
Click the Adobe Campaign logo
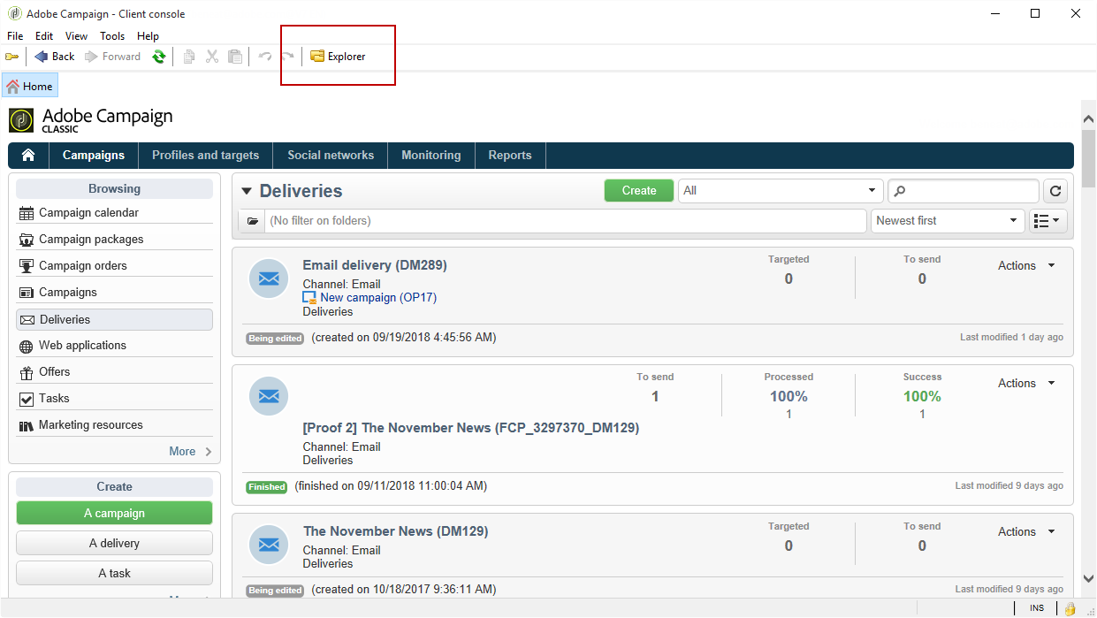pos(91,119)
